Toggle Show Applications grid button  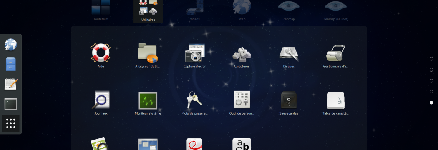pyautogui.click(x=11, y=123)
